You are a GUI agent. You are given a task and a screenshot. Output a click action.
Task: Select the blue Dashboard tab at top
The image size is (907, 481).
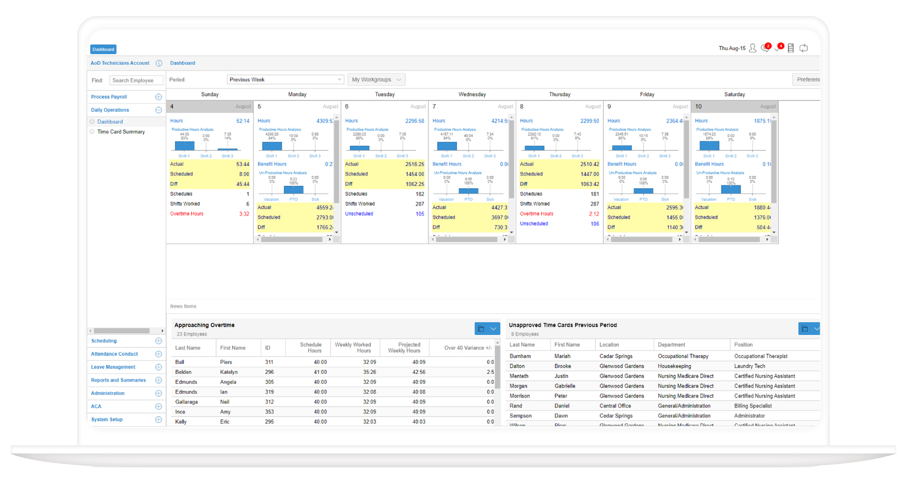click(103, 49)
